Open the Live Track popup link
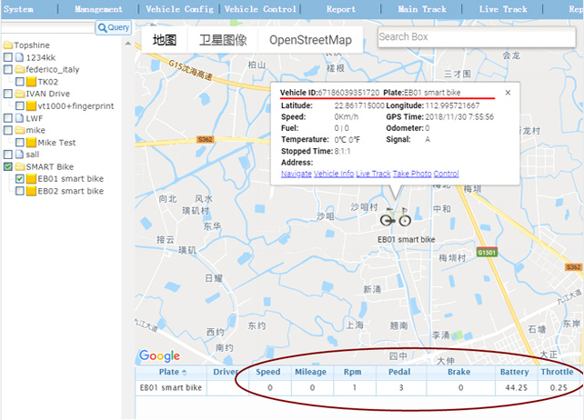Screen dimensions: 584x420 (x=373, y=174)
